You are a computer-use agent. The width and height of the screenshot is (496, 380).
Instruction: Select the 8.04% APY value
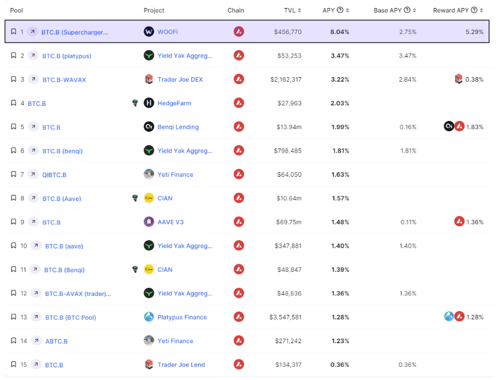pos(340,32)
